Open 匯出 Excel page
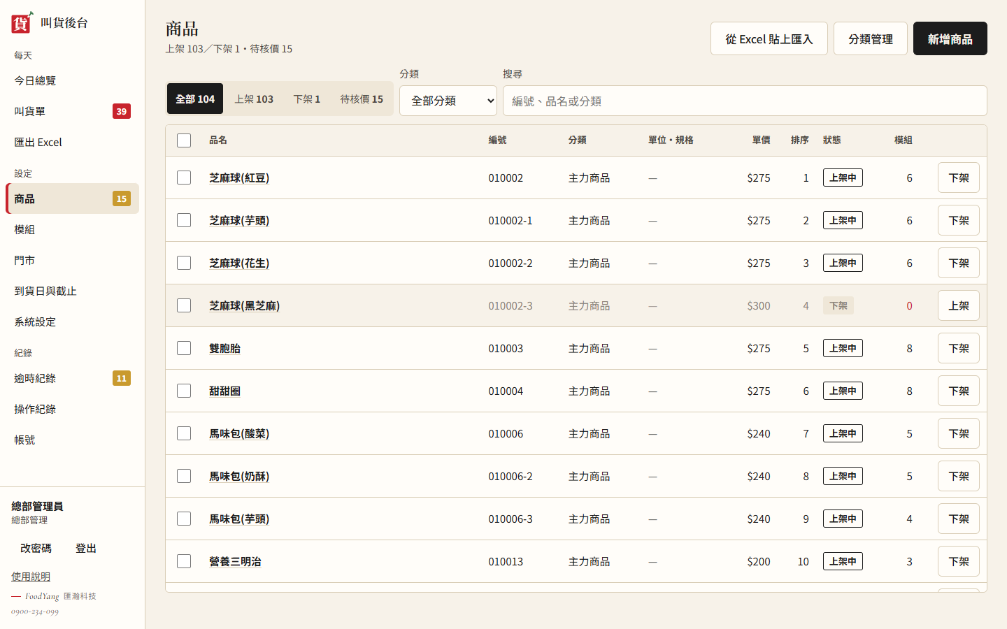The height and width of the screenshot is (629, 1007). [72, 142]
